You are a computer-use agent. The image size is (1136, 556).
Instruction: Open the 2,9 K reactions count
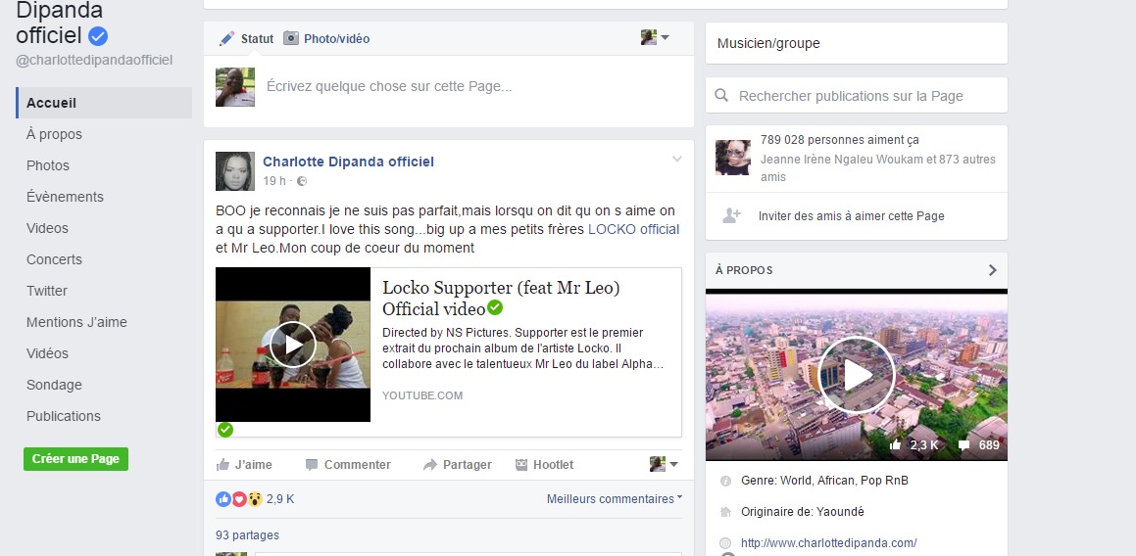coord(280,499)
